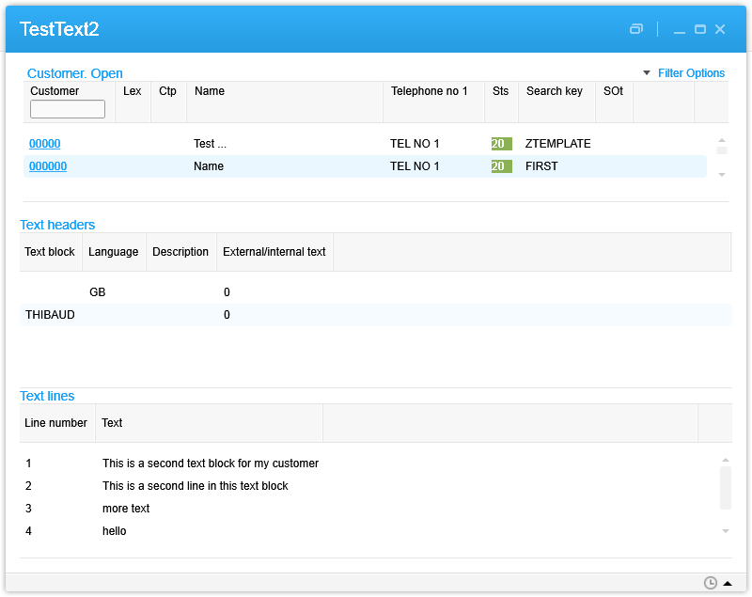Expand the status bar up arrow
The height and width of the screenshot is (597, 752).
(x=728, y=583)
